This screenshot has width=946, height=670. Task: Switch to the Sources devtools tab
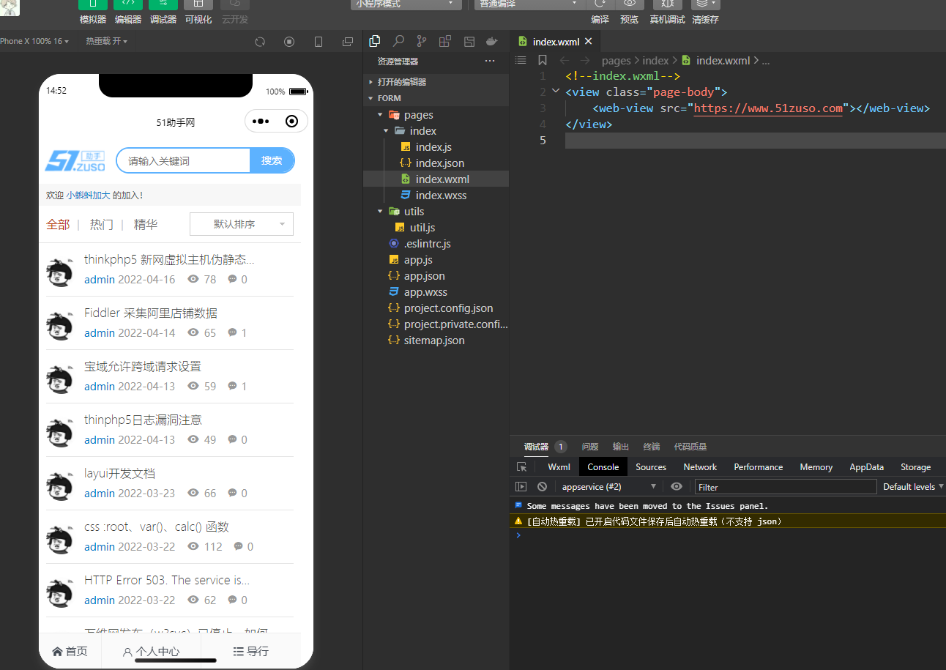[x=651, y=466]
